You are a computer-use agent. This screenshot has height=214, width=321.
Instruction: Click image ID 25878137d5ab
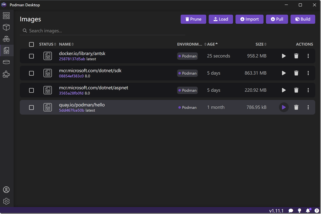coord(72,59)
